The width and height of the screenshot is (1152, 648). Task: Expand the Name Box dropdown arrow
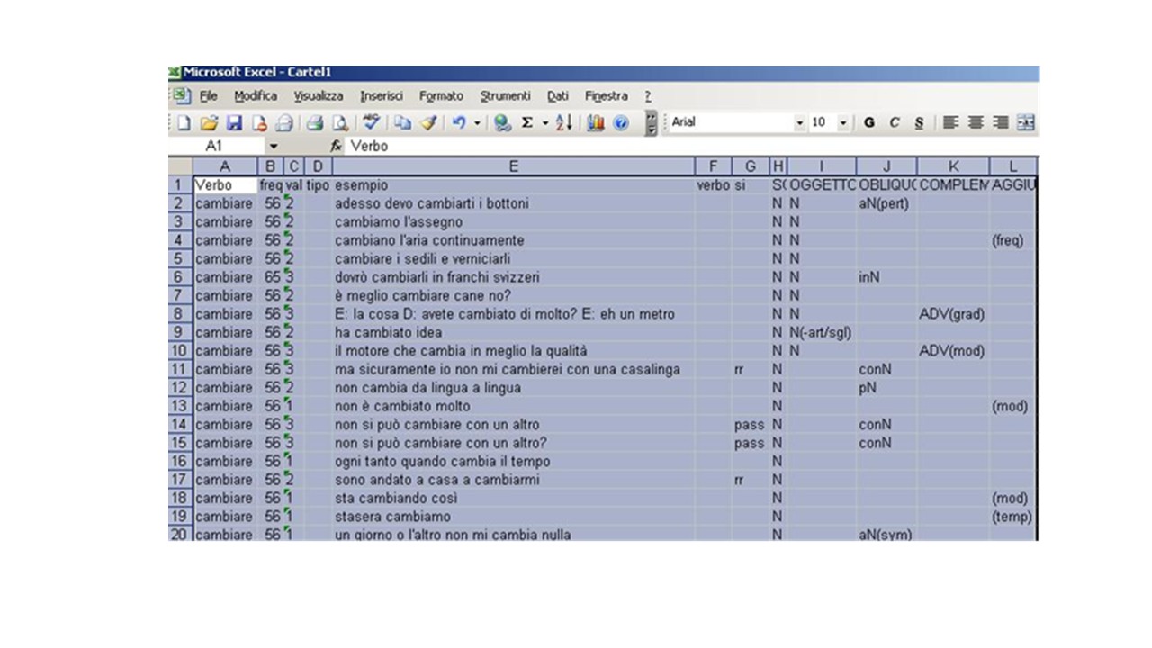274,146
